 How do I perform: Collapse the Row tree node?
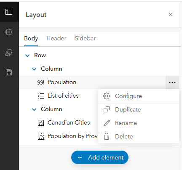pos(27,56)
